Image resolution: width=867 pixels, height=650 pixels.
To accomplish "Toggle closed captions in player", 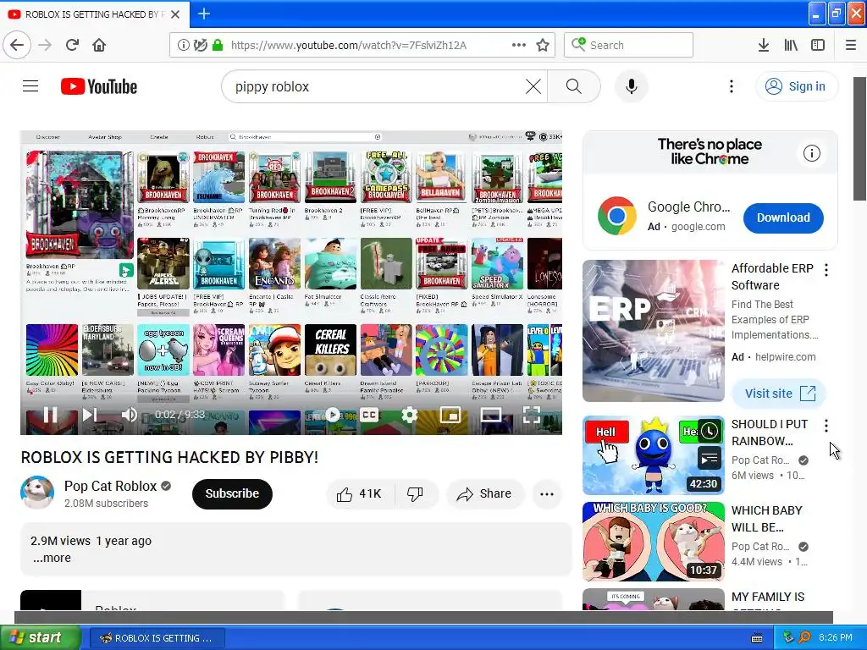I will coord(369,415).
